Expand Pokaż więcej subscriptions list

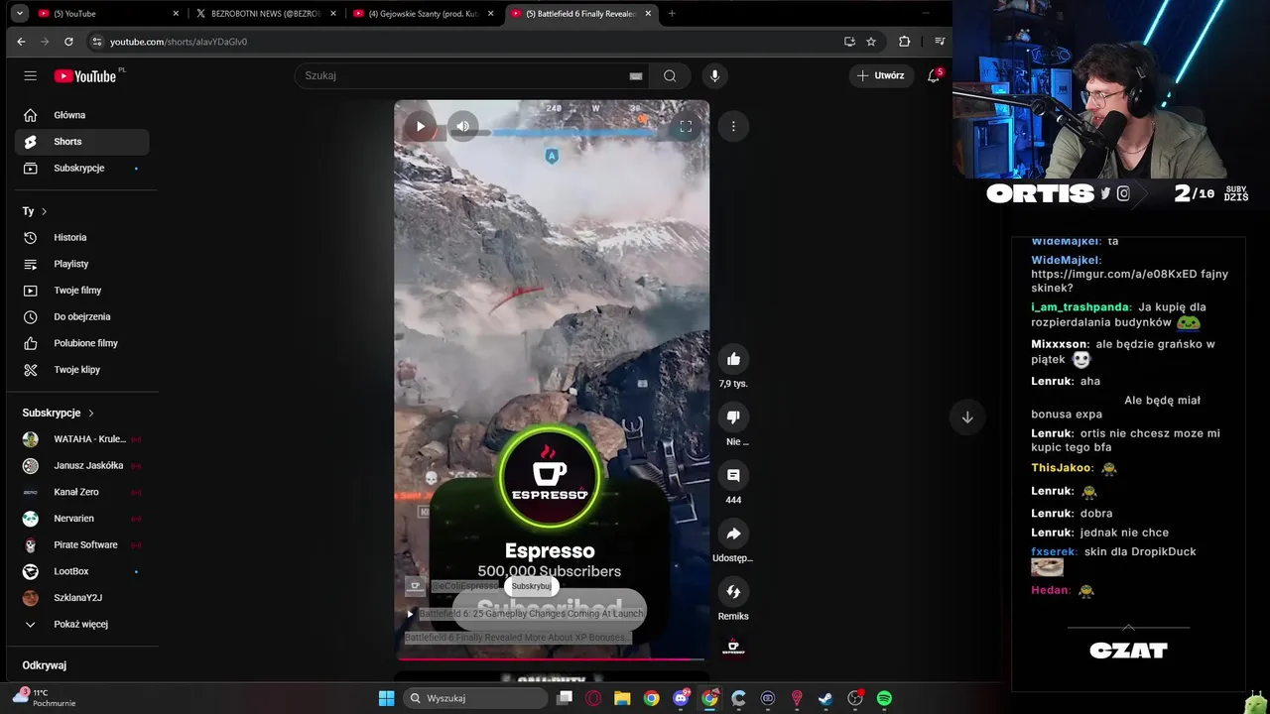pyautogui.click(x=81, y=624)
